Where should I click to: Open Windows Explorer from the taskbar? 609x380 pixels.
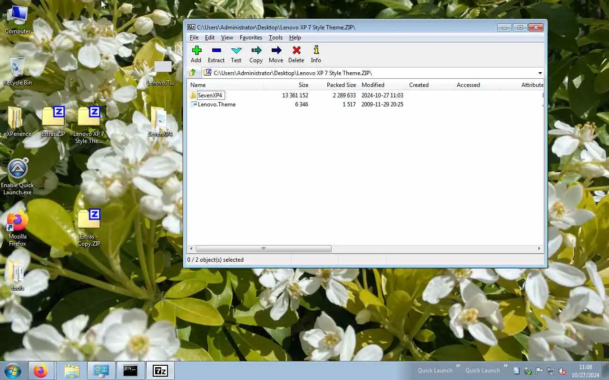click(x=71, y=370)
